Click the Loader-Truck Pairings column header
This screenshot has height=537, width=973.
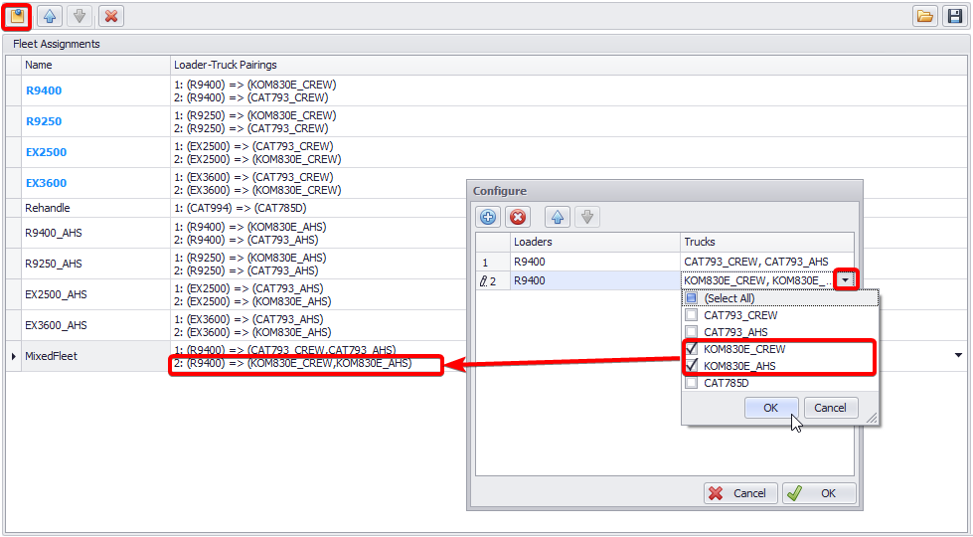coord(568,65)
